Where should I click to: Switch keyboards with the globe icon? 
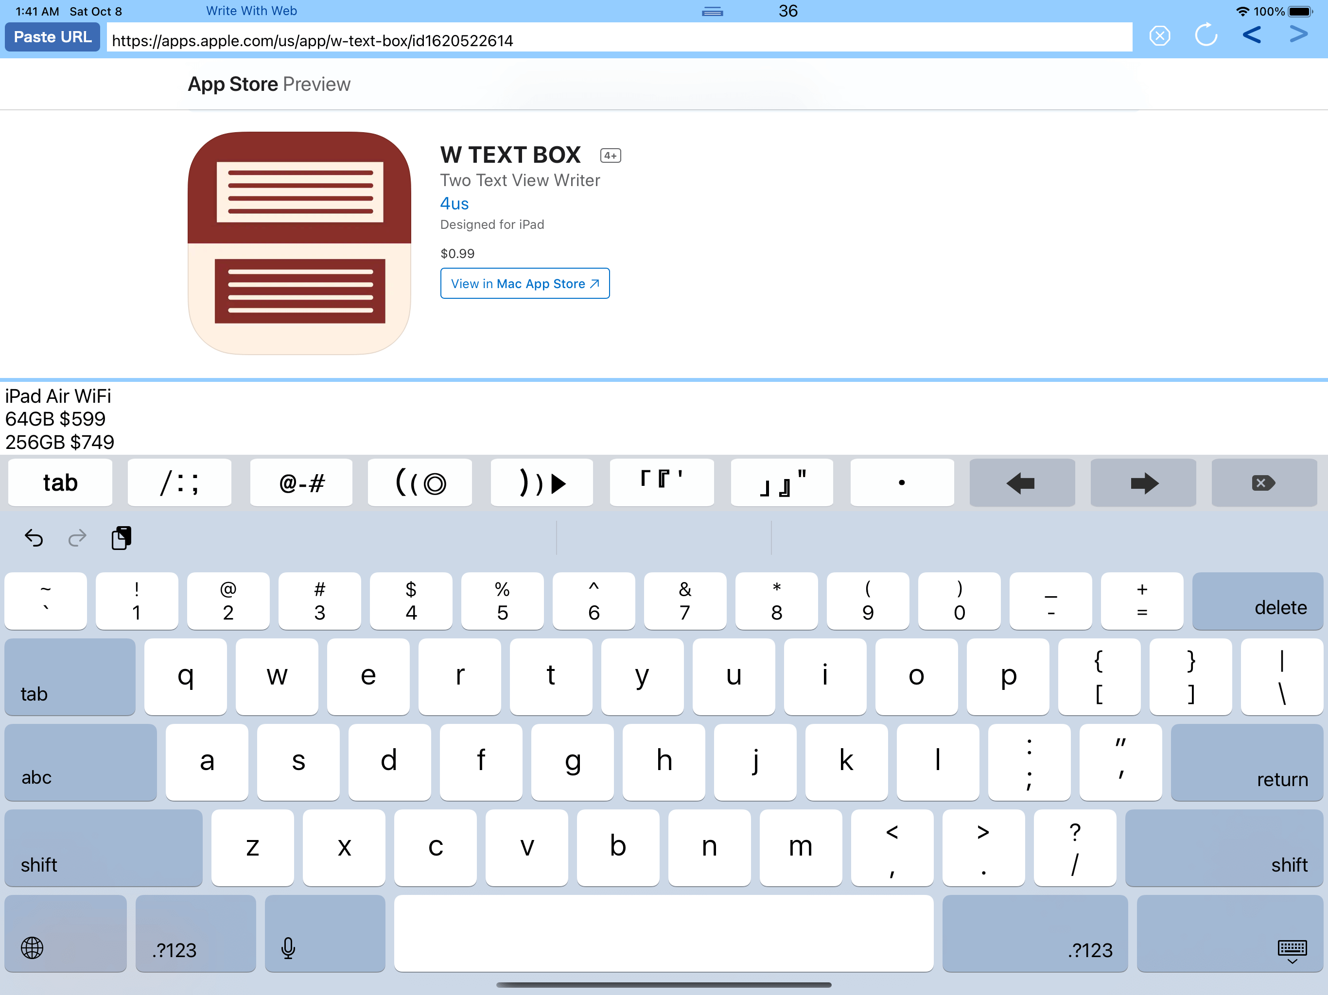point(66,934)
